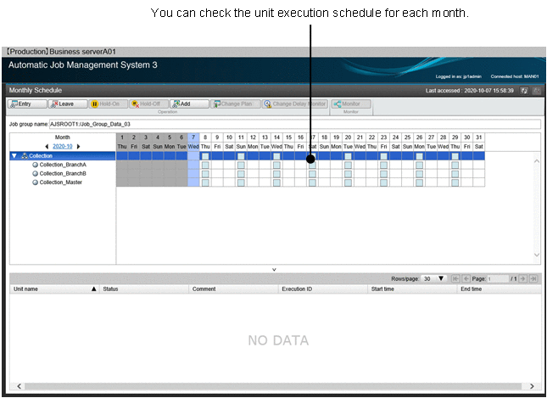The width and height of the screenshot is (547, 398).
Task: Click Collection schedule box on day 8
Action: (205, 156)
